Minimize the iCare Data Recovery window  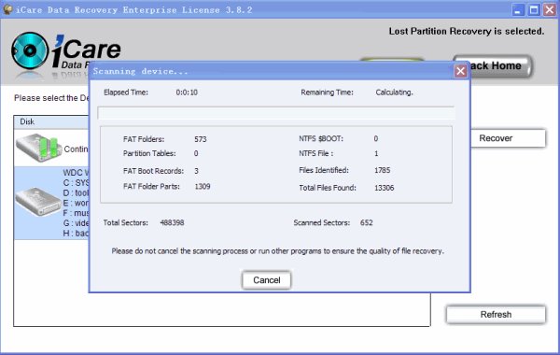[517, 9]
